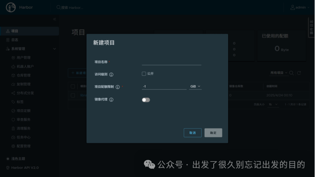The width and height of the screenshot is (315, 177).
Task: Click the 配置管理 gear icon
Action: click(x=13, y=146)
